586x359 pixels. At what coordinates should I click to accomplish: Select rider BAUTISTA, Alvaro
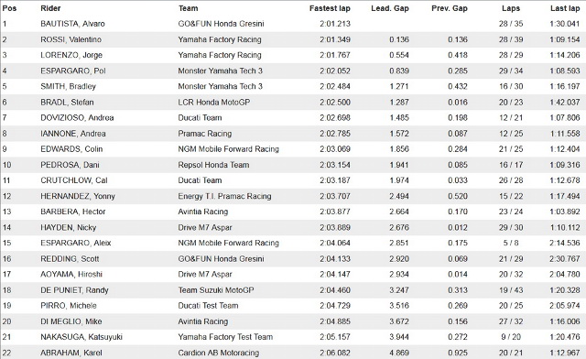pos(72,24)
